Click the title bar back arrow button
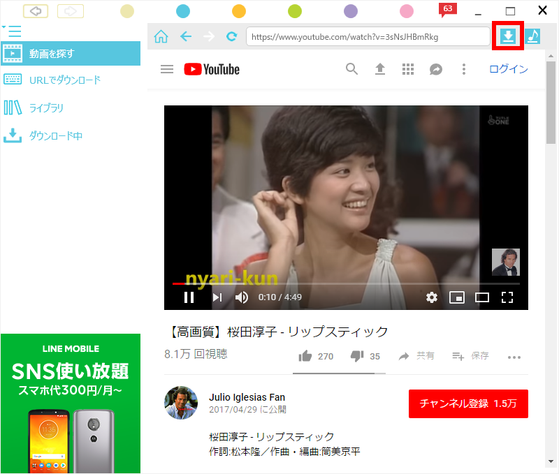Screen dimensions: 559x474 pos(36,11)
